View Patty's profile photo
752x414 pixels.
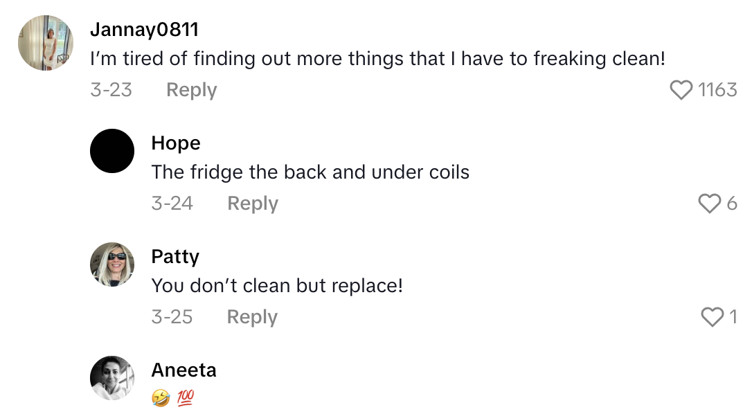tap(112, 264)
